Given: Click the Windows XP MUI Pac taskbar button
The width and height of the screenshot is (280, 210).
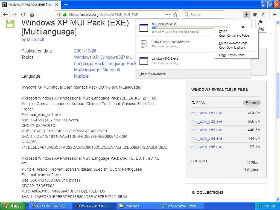Looking at the screenshot, I should (x=94, y=206).
